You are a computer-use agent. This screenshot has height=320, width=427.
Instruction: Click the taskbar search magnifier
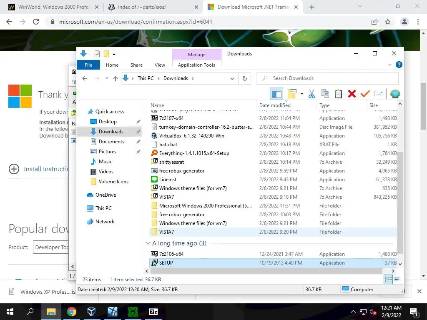(30, 312)
